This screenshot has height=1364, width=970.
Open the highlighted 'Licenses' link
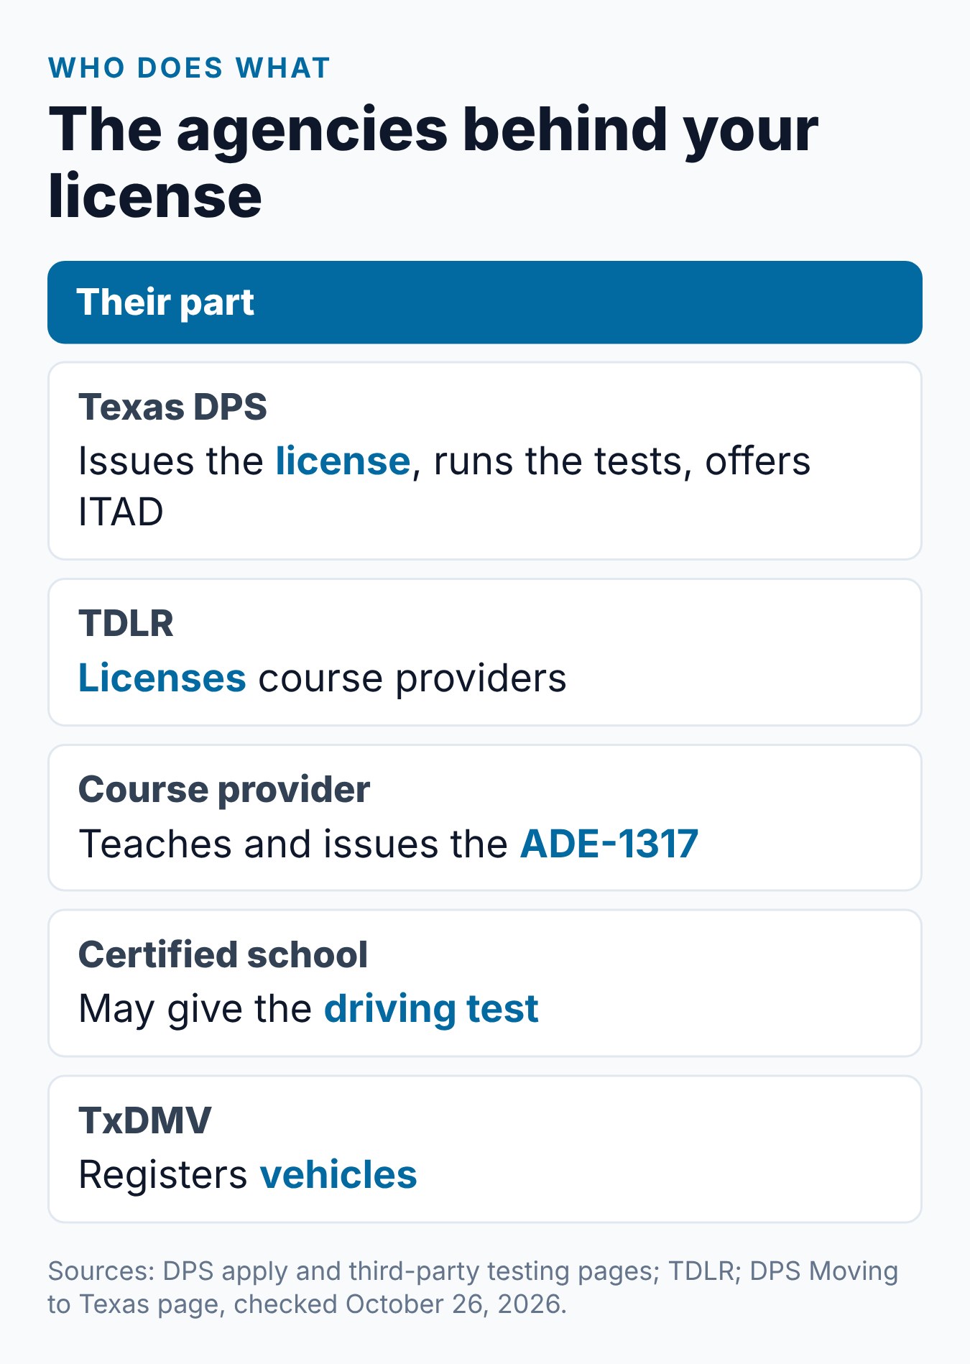click(x=162, y=678)
